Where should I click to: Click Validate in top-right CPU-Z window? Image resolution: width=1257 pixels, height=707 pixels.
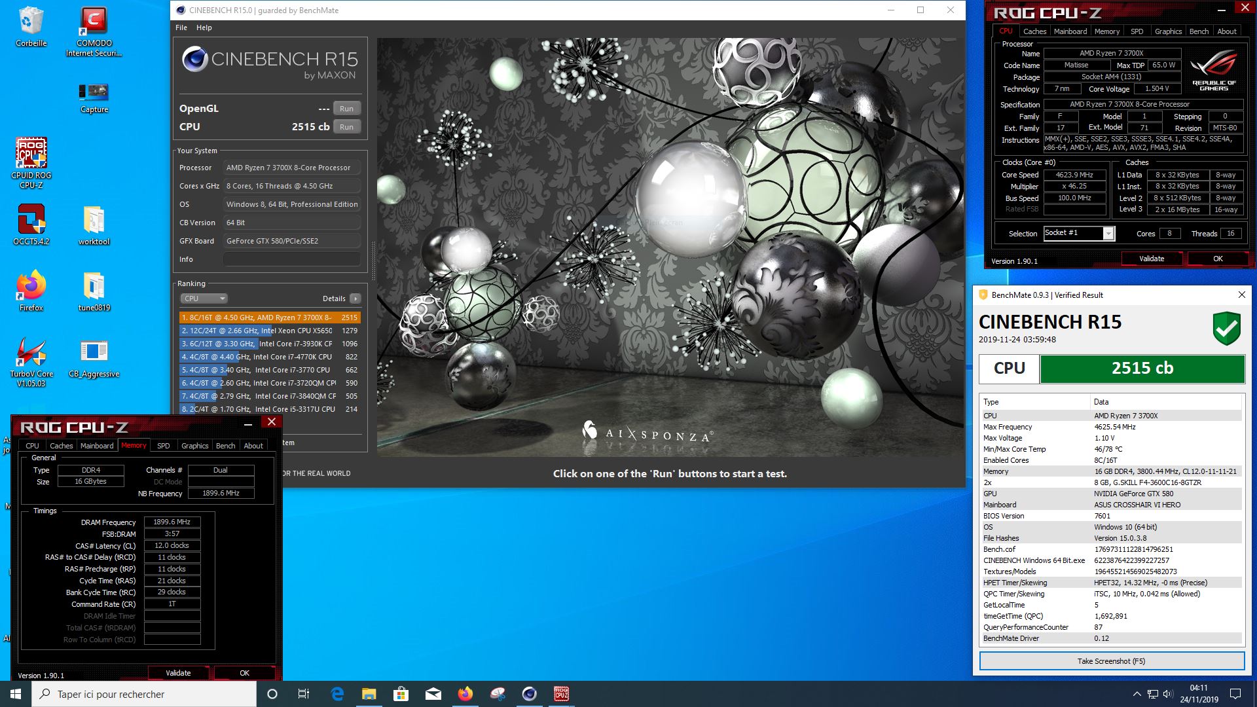coord(1152,259)
